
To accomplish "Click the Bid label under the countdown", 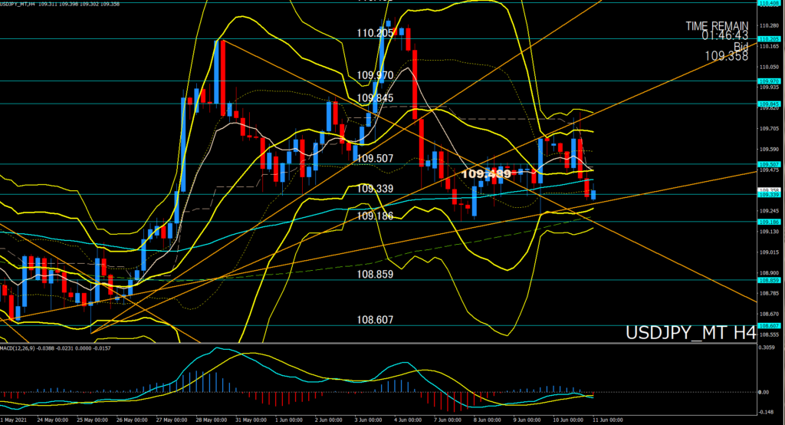I will pos(741,46).
